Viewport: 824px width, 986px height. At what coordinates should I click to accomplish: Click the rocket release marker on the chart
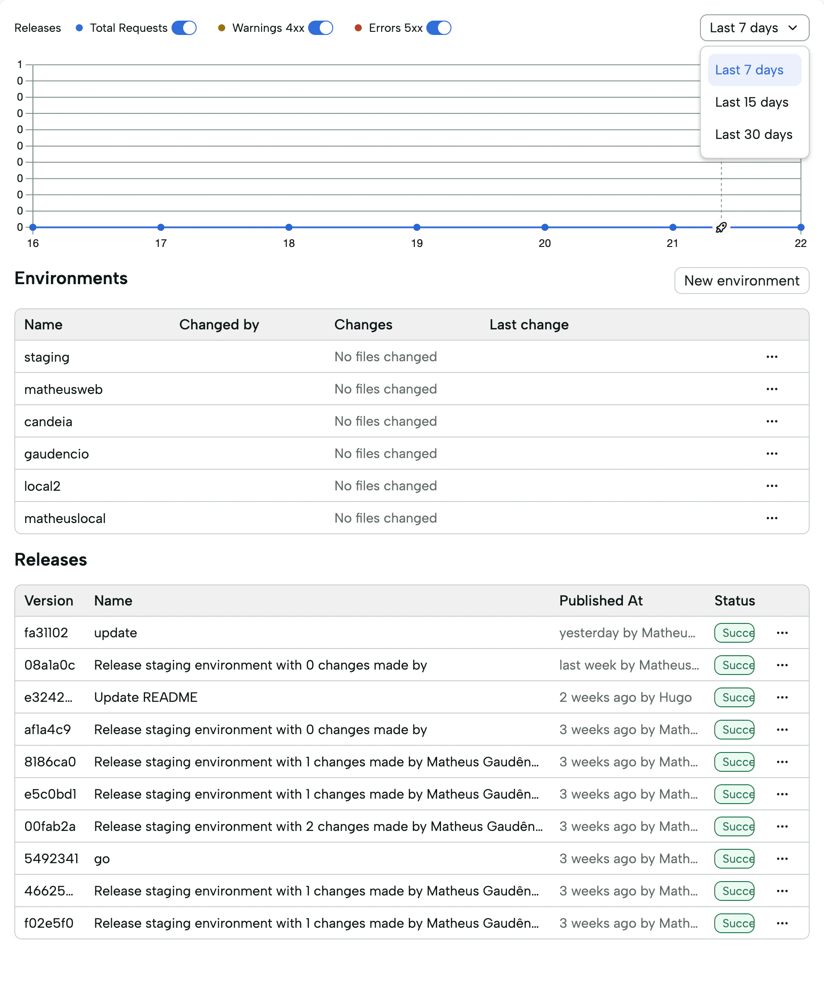pos(721,228)
